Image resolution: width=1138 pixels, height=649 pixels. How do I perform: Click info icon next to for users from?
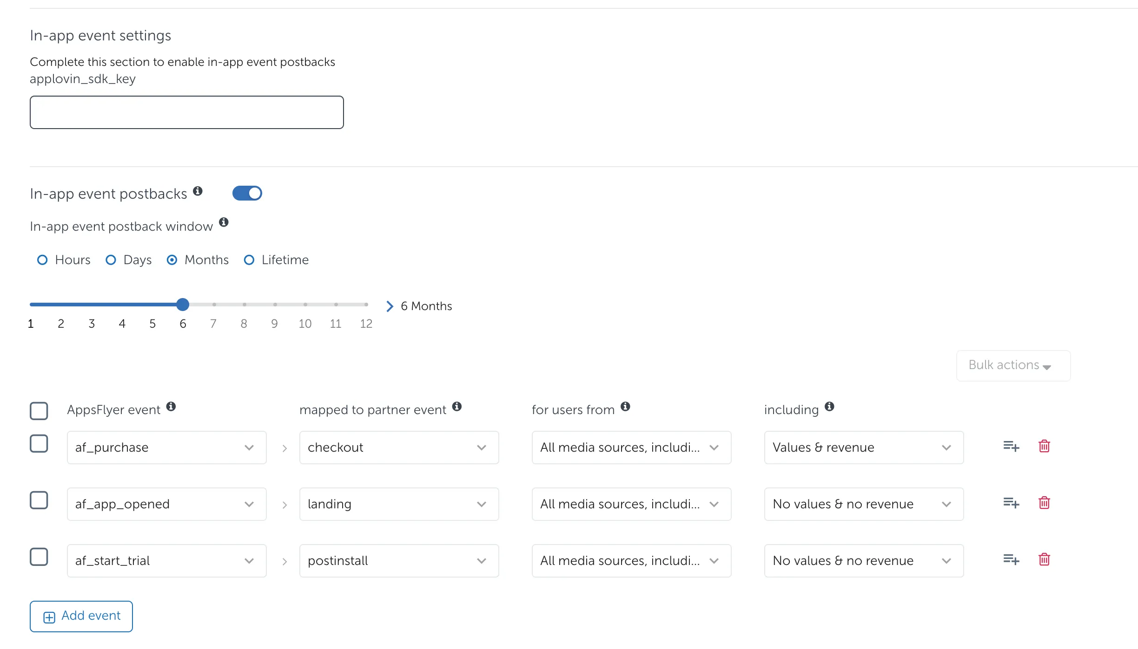pyautogui.click(x=625, y=406)
